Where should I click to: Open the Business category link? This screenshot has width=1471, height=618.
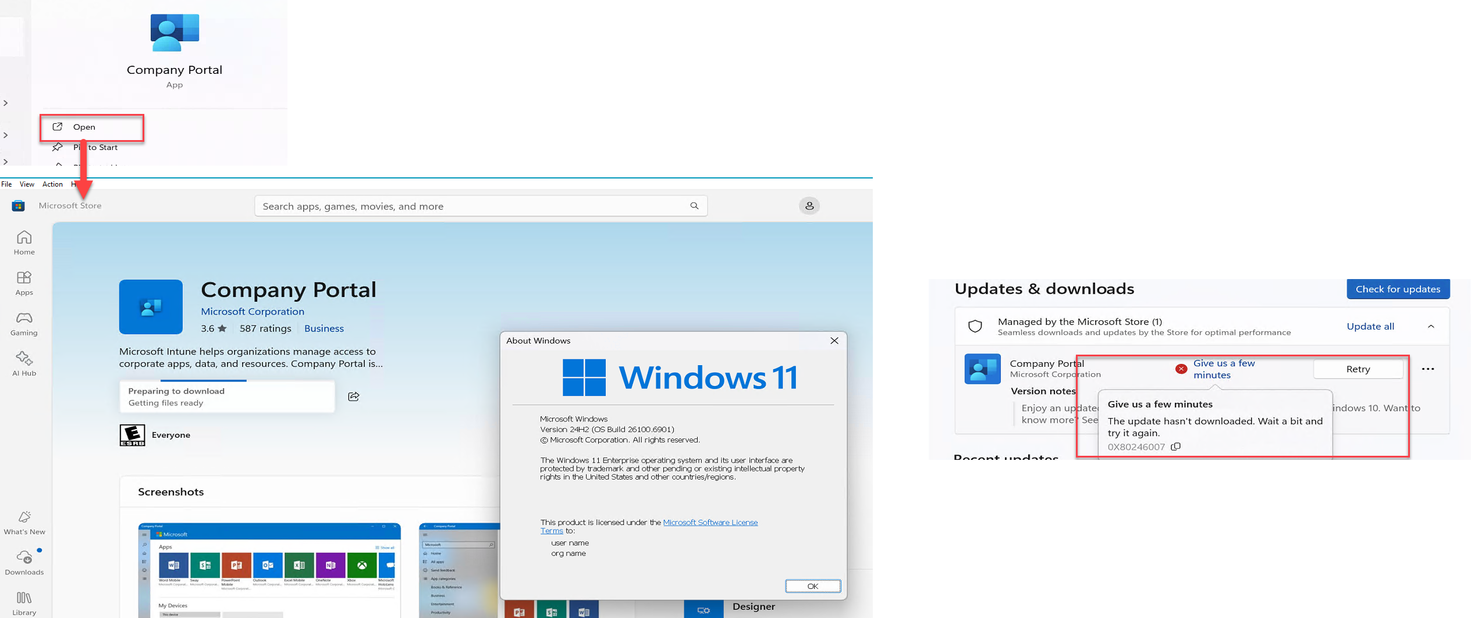coord(324,328)
